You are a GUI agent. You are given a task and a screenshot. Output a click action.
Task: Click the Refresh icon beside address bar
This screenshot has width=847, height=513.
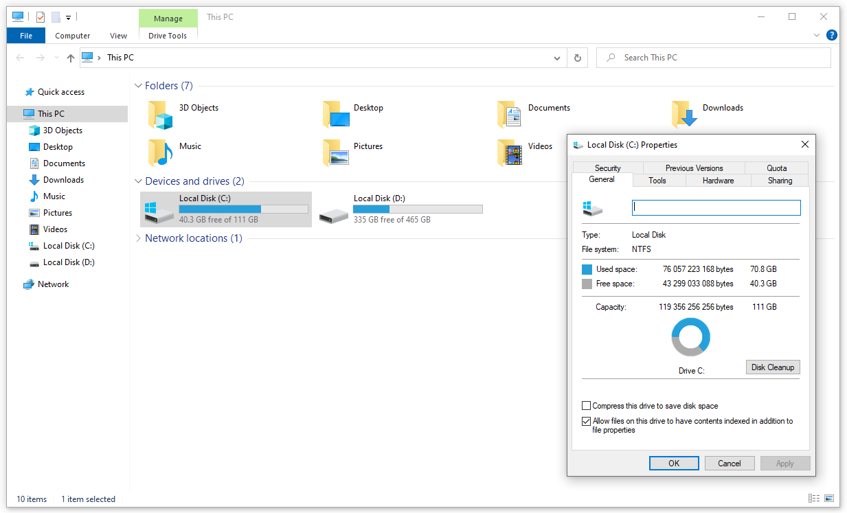coord(578,58)
